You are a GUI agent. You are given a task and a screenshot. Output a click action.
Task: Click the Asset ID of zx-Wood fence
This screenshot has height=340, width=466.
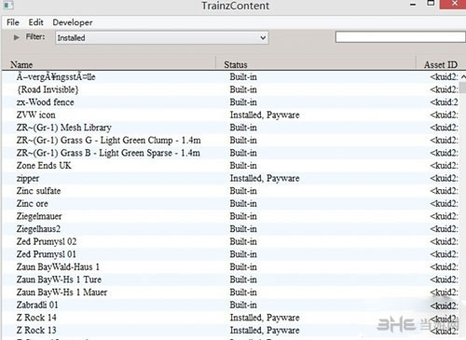tap(444, 102)
